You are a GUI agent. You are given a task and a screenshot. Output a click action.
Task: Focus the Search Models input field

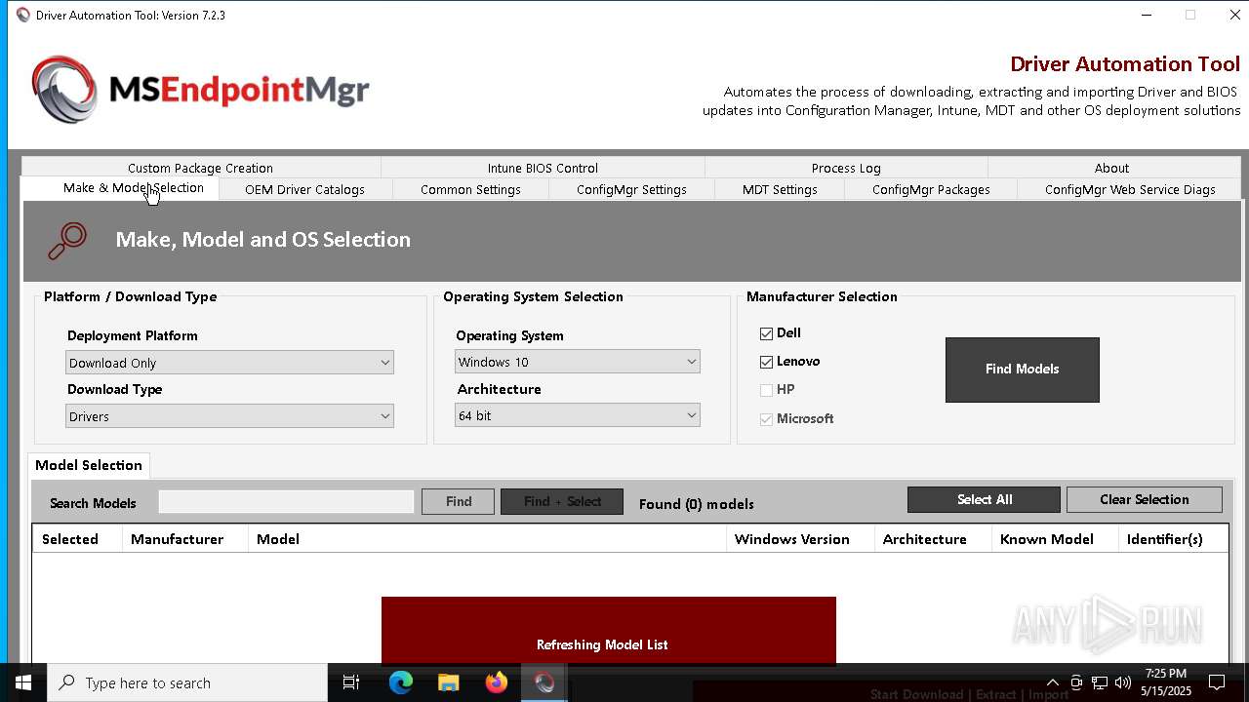(287, 501)
